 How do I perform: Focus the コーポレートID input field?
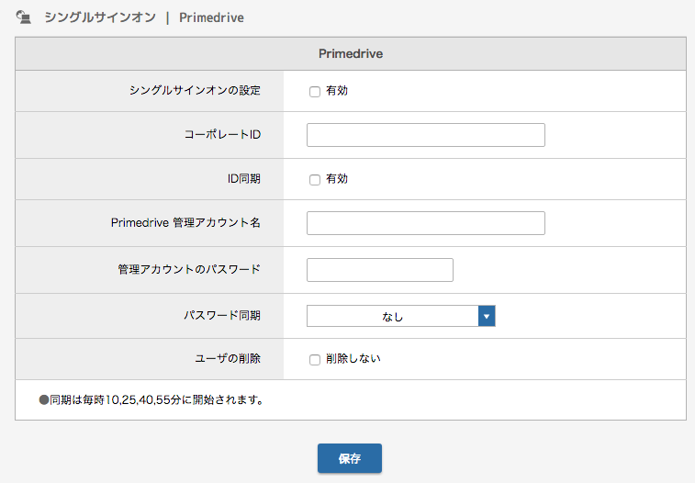[x=425, y=135]
